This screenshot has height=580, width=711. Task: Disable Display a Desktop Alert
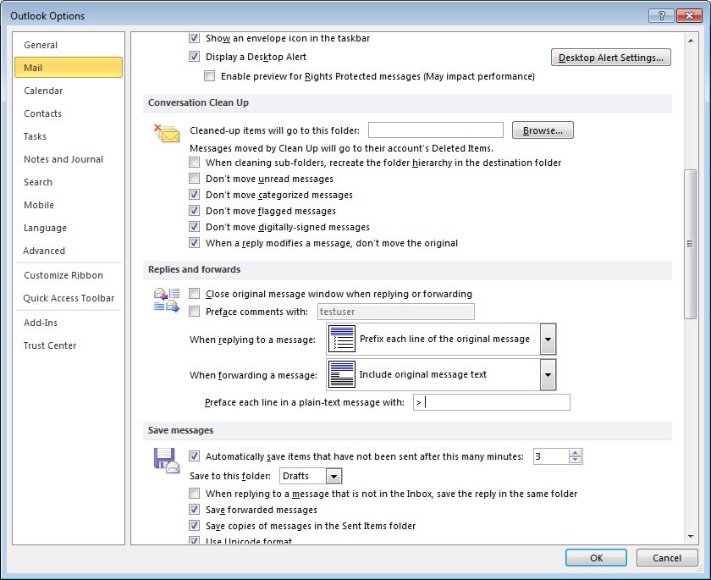point(194,57)
